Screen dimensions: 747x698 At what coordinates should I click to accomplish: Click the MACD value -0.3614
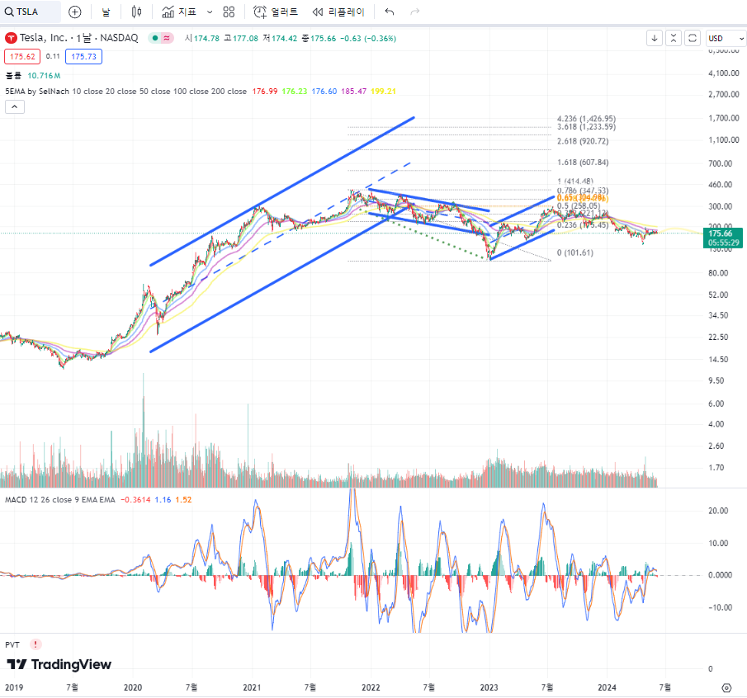click(x=135, y=500)
